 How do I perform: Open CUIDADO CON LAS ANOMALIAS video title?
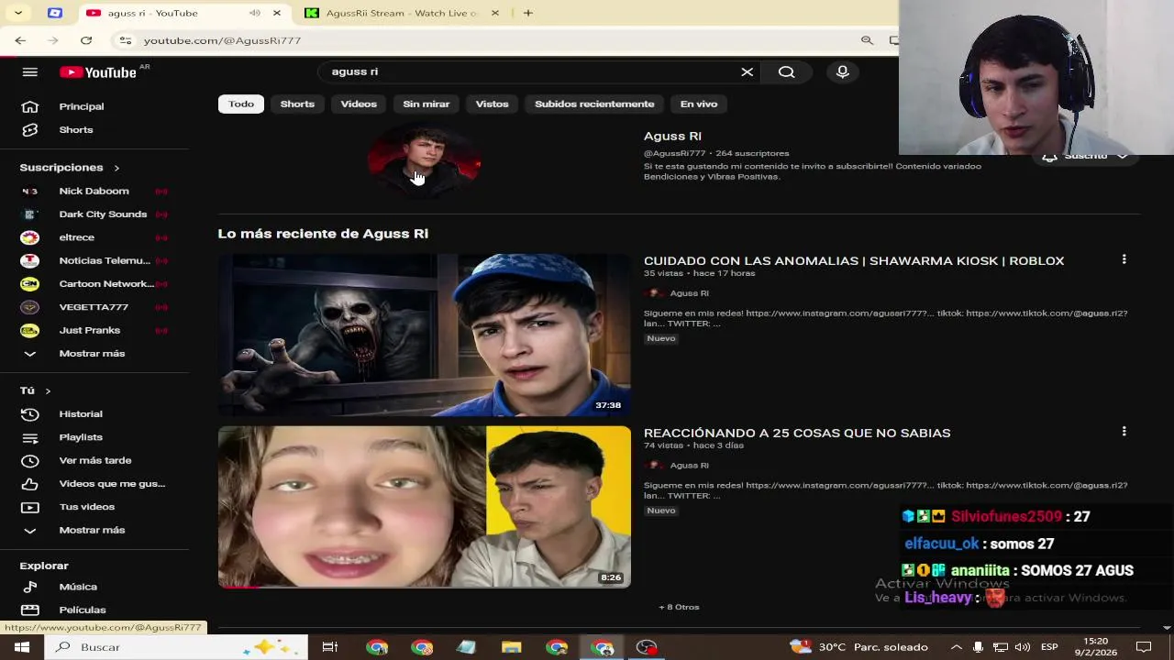click(x=854, y=260)
